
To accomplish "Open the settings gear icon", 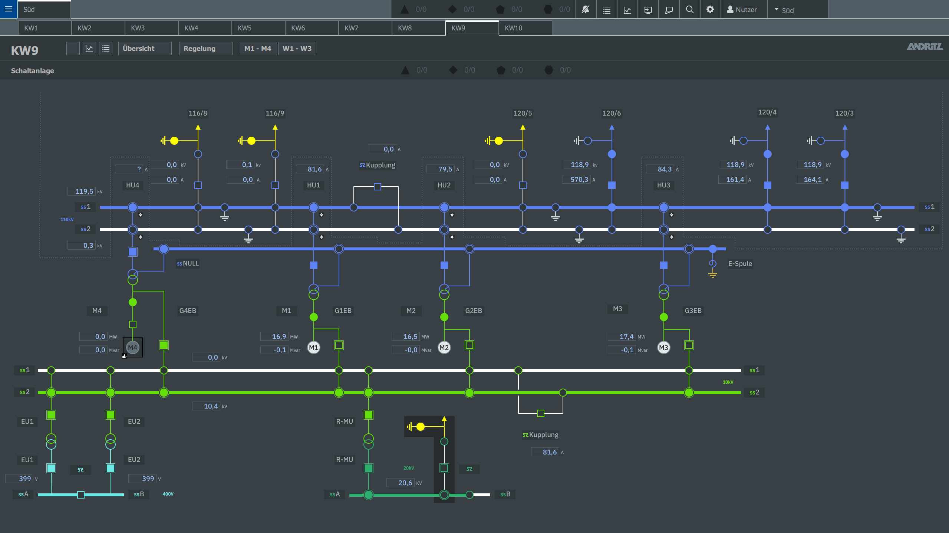I will 710,10.
